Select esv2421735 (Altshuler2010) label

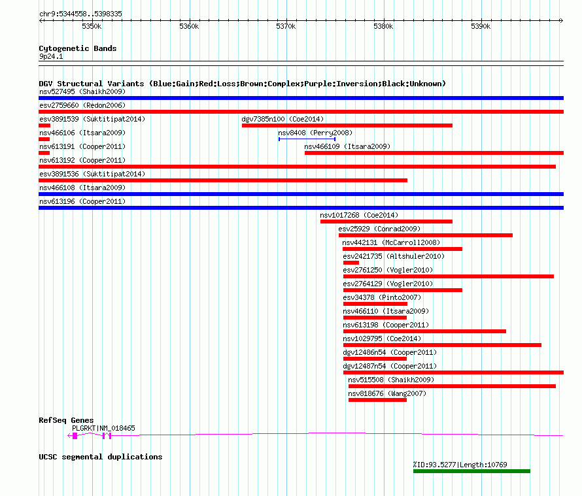tap(394, 256)
